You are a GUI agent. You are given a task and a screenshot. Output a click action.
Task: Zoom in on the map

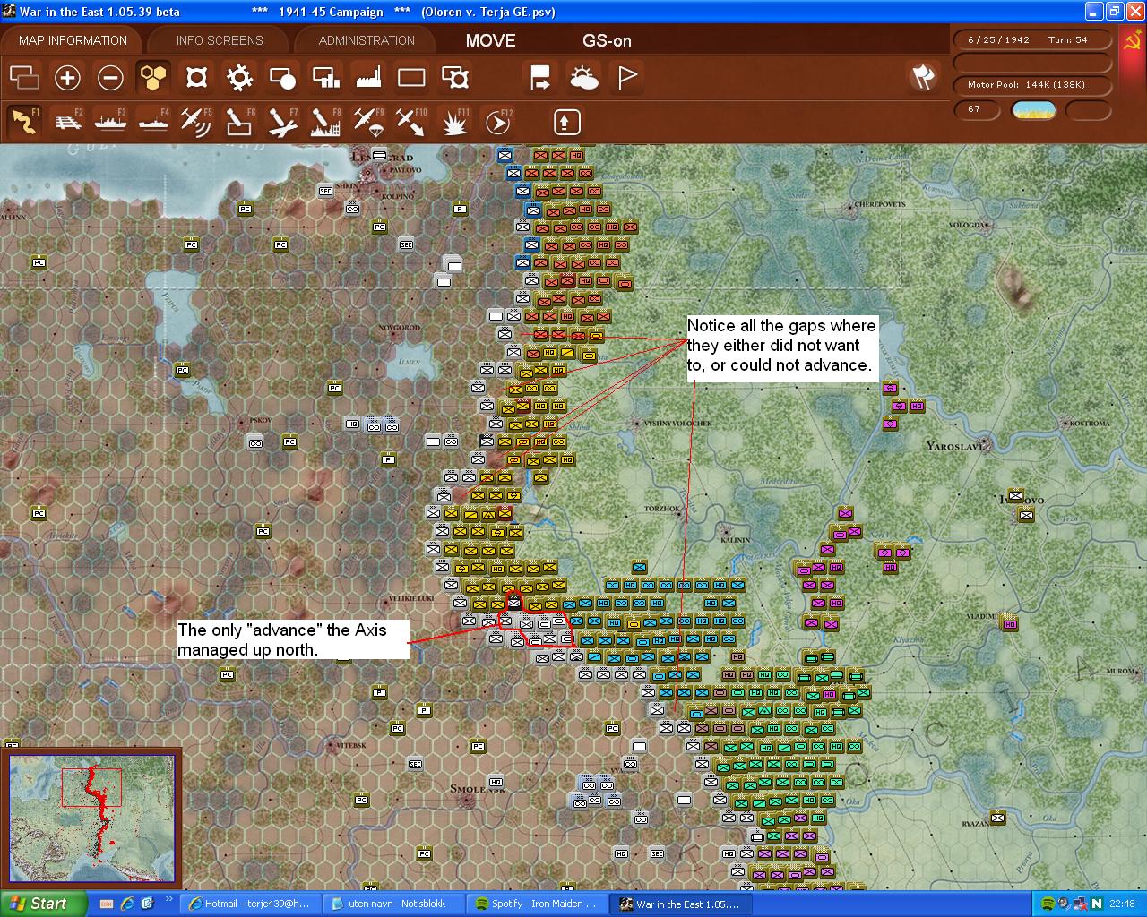68,78
